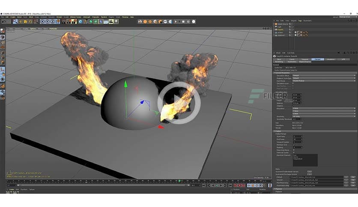Click the FumeFX particle source icon

pyautogui.click(x=150, y=22)
